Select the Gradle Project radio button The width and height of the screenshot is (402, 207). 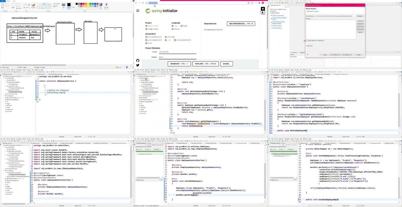pos(146,29)
